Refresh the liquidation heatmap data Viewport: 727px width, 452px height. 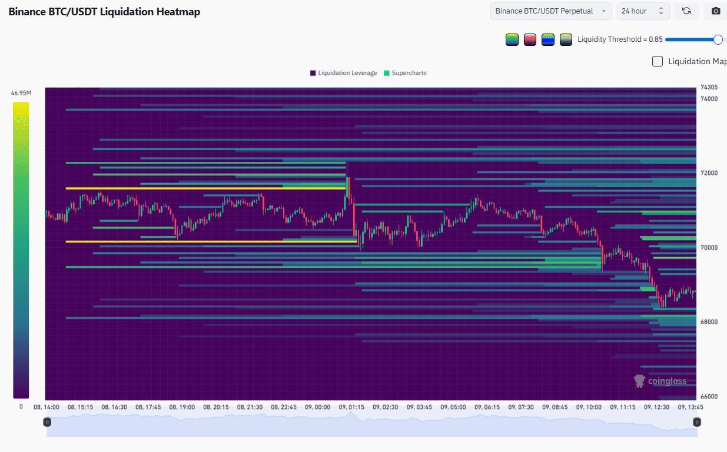(x=686, y=11)
